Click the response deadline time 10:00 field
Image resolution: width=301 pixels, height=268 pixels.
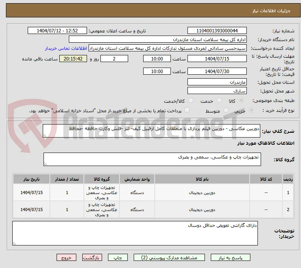point(157,59)
